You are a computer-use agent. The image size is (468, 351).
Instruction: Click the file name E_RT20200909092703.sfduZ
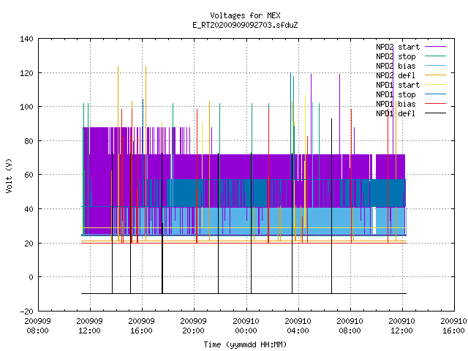(x=245, y=25)
